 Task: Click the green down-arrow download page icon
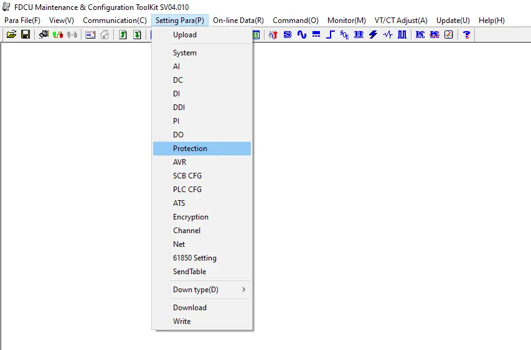point(137,34)
